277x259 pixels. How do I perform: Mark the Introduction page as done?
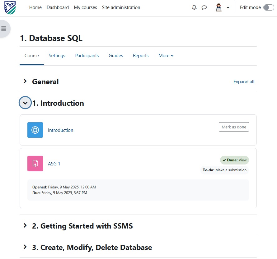[x=234, y=127]
